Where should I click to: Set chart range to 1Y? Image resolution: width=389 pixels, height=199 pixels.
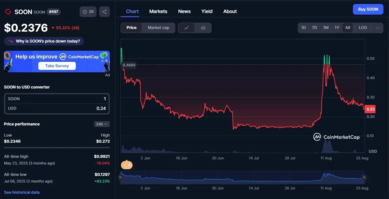pos(337,28)
